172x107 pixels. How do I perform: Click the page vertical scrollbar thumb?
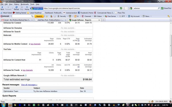coord(171,46)
